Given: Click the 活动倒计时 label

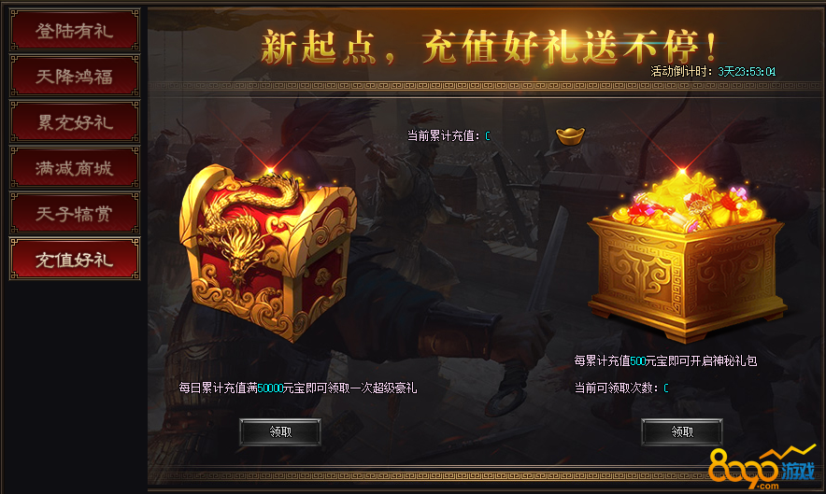Looking at the screenshot, I should tap(681, 72).
